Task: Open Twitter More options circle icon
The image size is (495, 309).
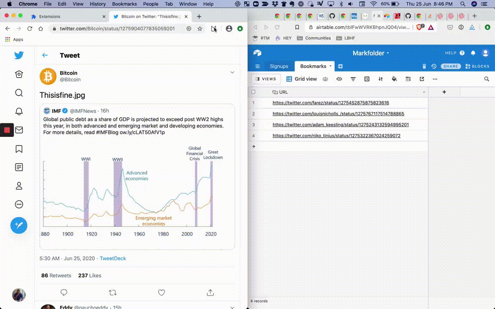Action: pos(19,204)
